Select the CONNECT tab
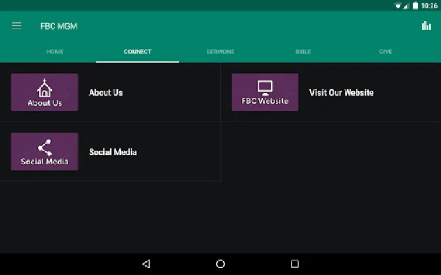Image resolution: width=441 pixels, height=275 pixels. pyautogui.click(x=138, y=52)
